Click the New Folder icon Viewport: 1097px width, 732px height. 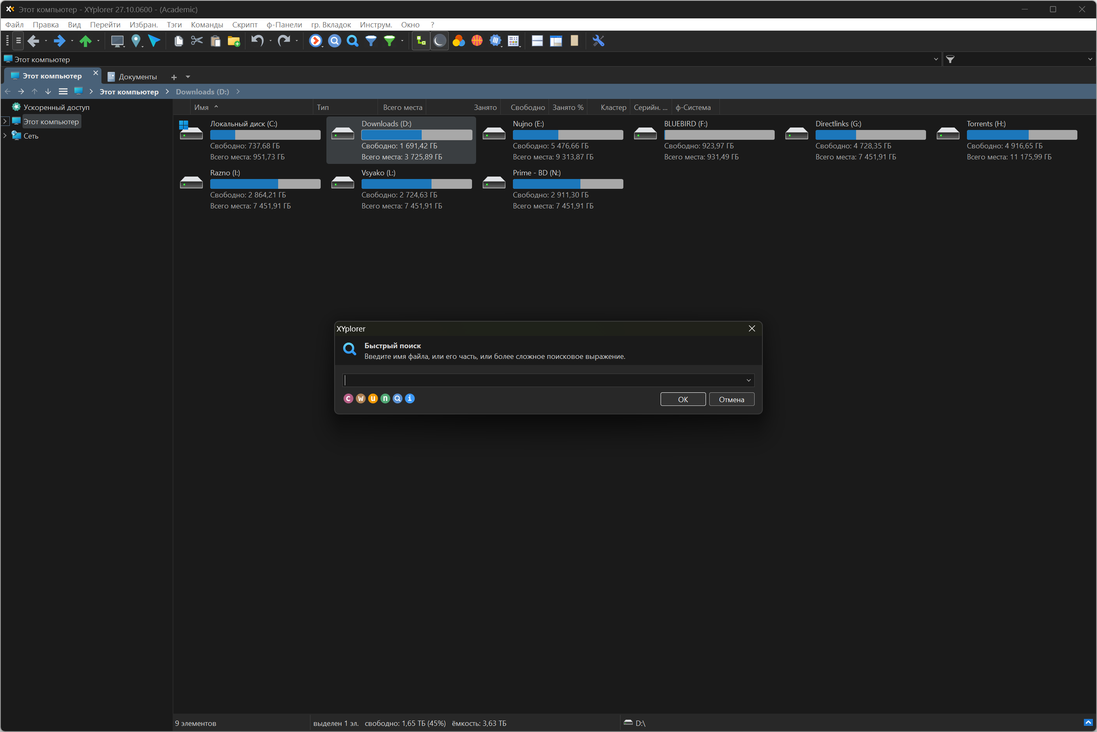pyautogui.click(x=234, y=41)
